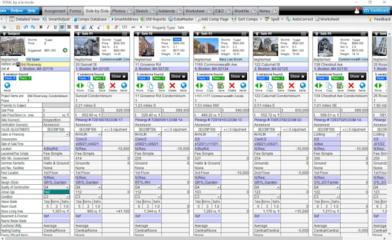Click the user notifications icon near Dashboard

pos(357,11)
